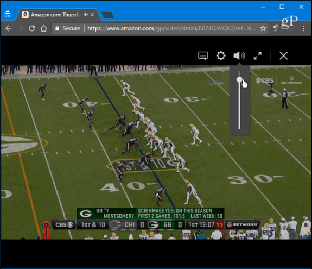Click the volume slider handle
Screen dimensions: 312x269
239,80
